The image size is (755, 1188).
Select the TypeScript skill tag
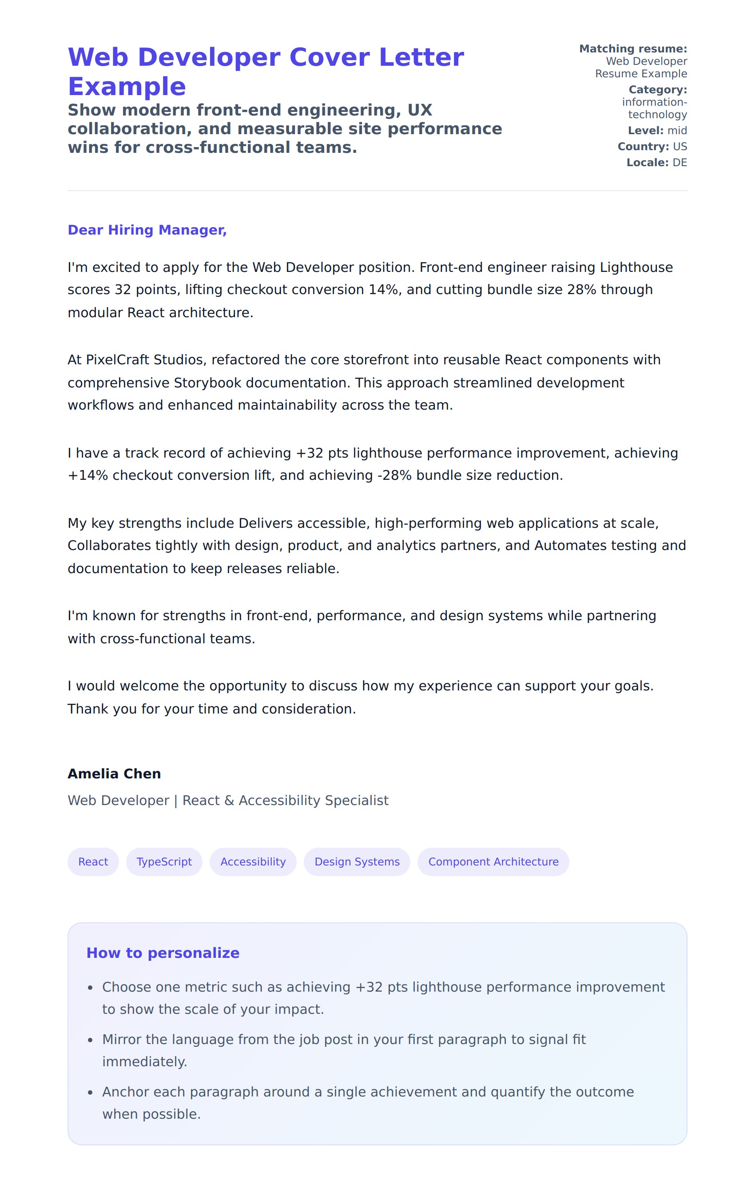coord(164,861)
